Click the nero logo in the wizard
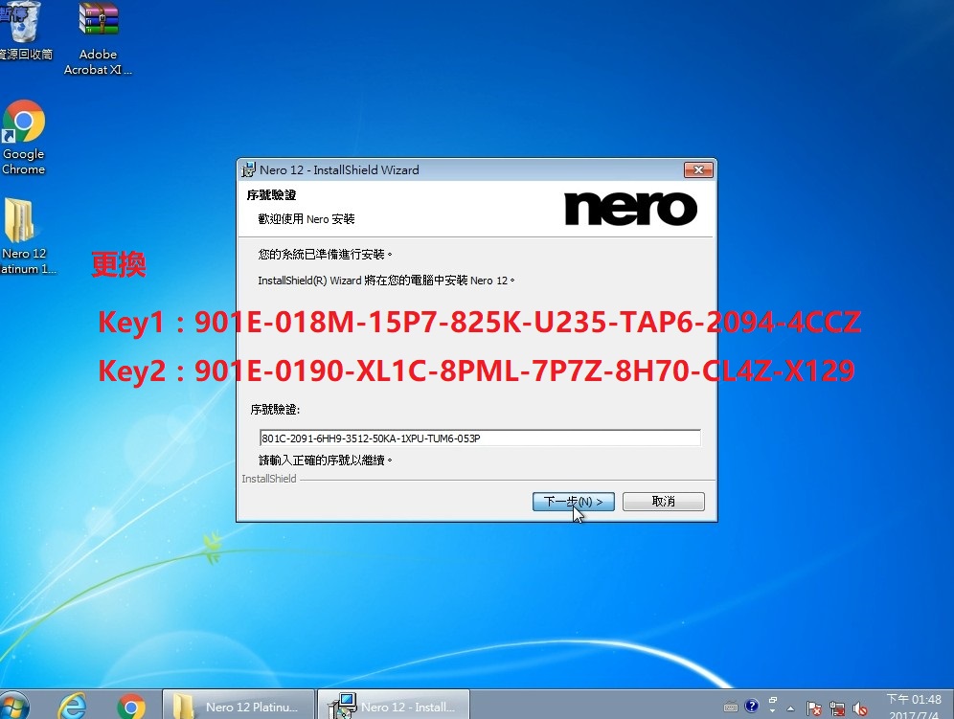 [631, 209]
